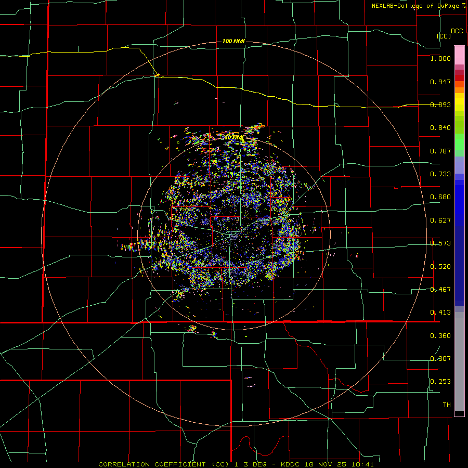The width and height of the screenshot is (468, 468).
Task: Click the 0.467 scale value
Action: click(440, 290)
